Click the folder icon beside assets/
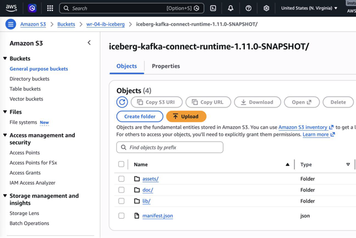This screenshot has height=238, width=356. (137, 179)
